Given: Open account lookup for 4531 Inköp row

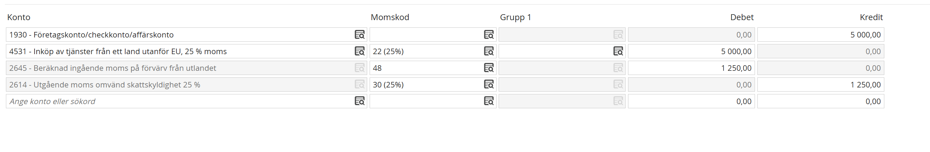Looking at the screenshot, I should tap(359, 51).
